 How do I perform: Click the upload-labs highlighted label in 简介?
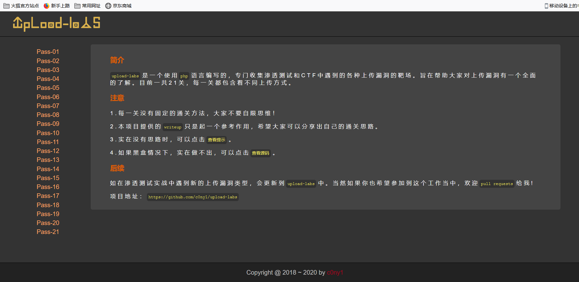point(125,76)
